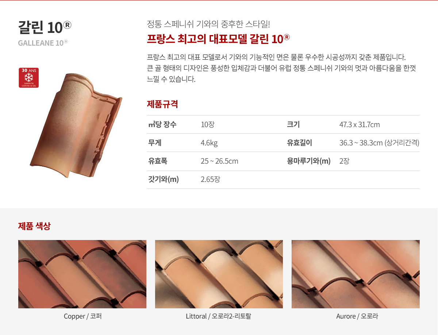This screenshot has height=335, width=438.
Task: Click the ㎡당 장수 spec label
Action: click(x=162, y=125)
